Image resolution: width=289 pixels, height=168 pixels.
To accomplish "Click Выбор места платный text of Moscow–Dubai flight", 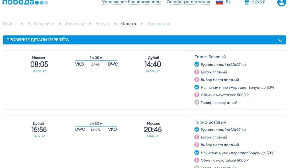I will (x=220, y=80).
